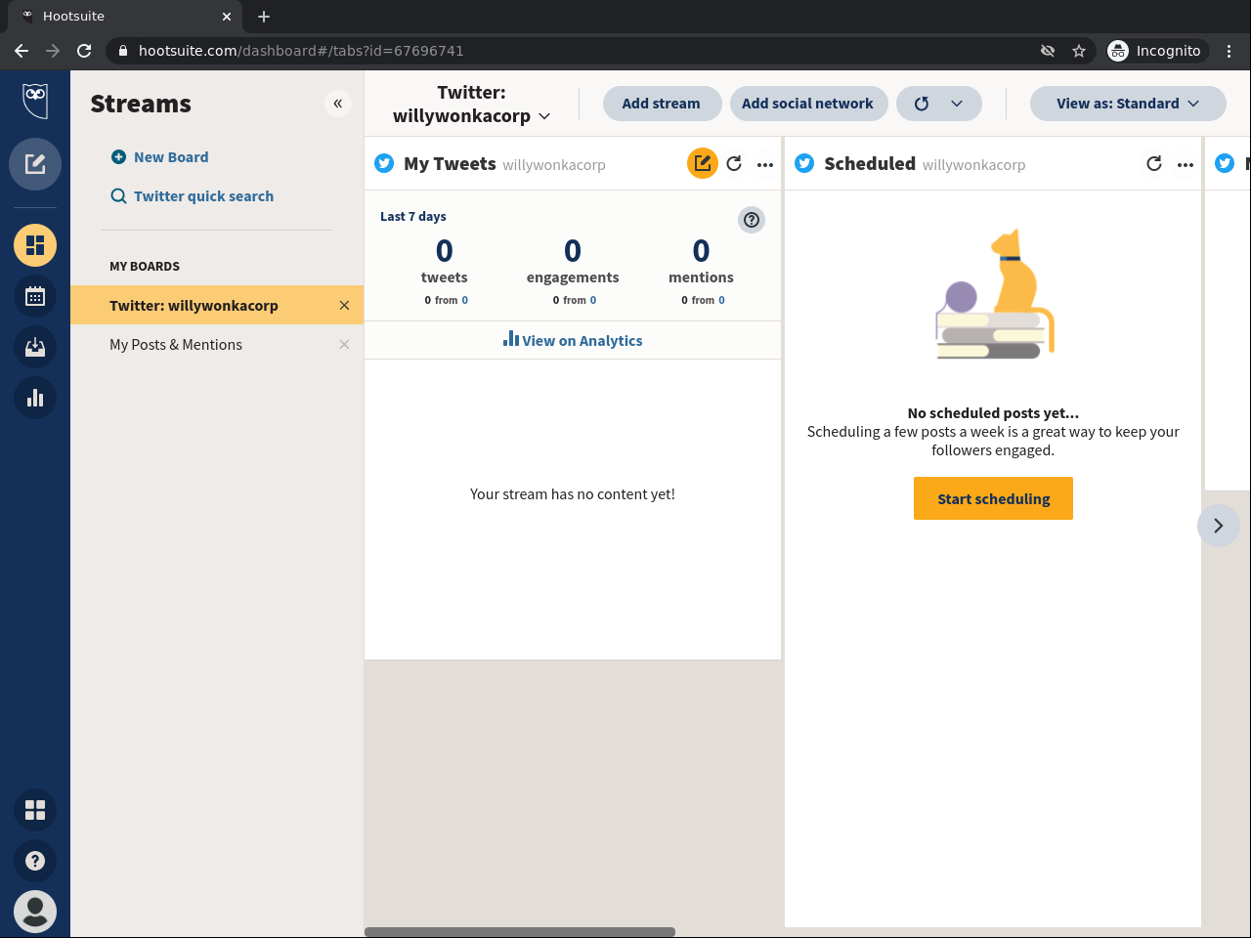
Task: Open the Composer pencil icon in sidebar
Action: tap(35, 164)
